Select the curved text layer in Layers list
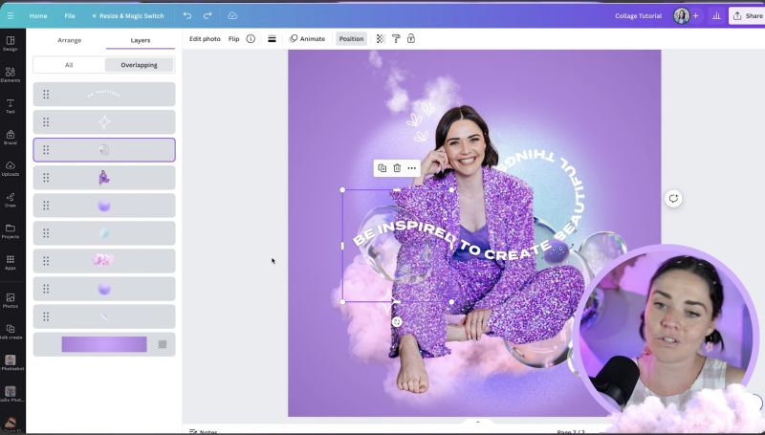 [x=104, y=94]
